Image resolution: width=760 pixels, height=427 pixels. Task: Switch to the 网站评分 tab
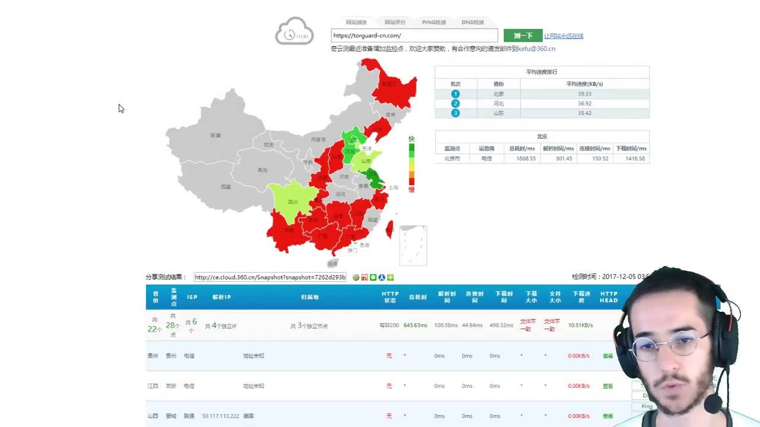[x=395, y=22]
